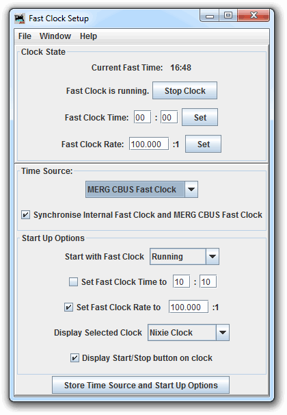Close the Fast Clock Setup window
The width and height of the screenshot is (287, 415).
(254, 16)
